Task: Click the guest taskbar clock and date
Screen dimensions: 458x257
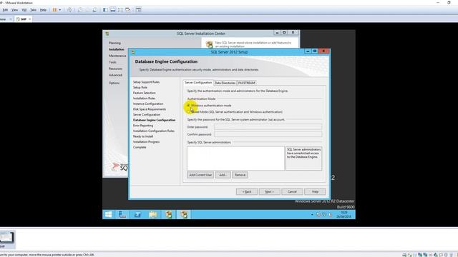Action: click(x=343, y=215)
